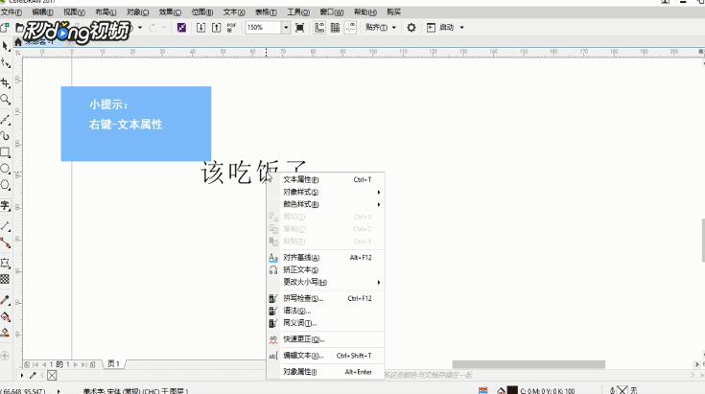
Task: Select the Connector tool
Action: [x=6, y=243]
